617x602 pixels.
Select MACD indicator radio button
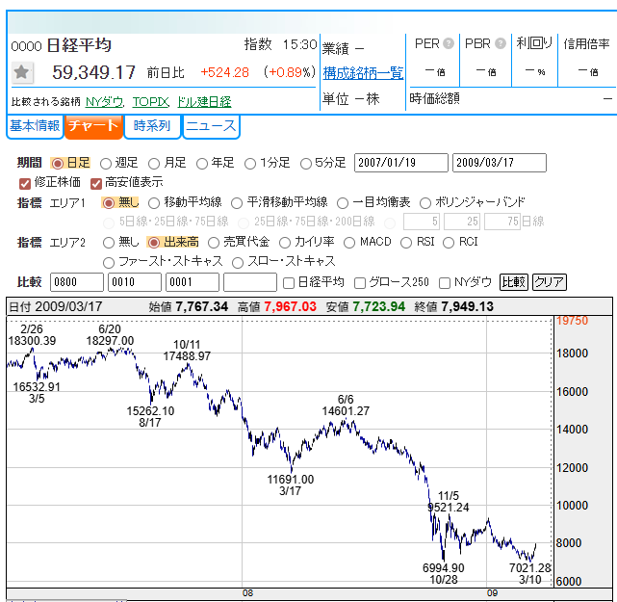click(x=349, y=243)
